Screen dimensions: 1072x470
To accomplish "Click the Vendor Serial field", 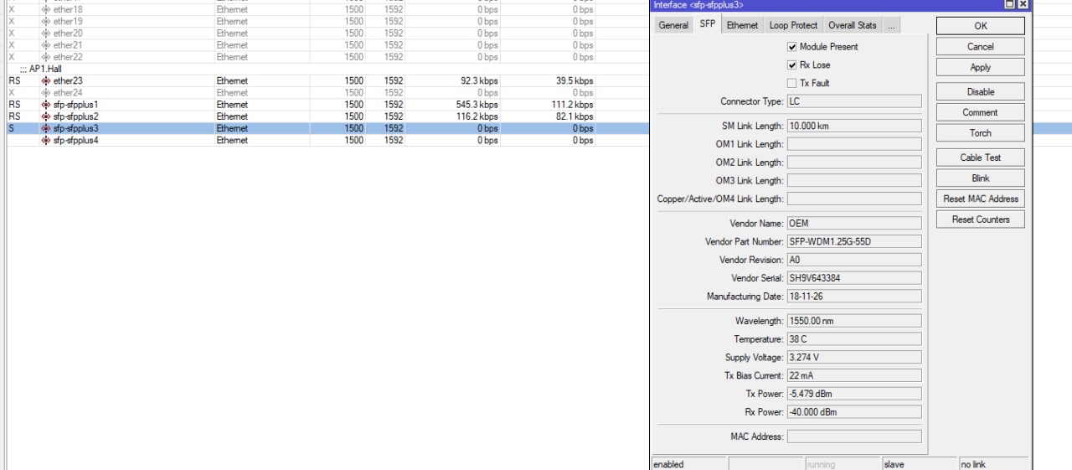I will [x=854, y=278].
